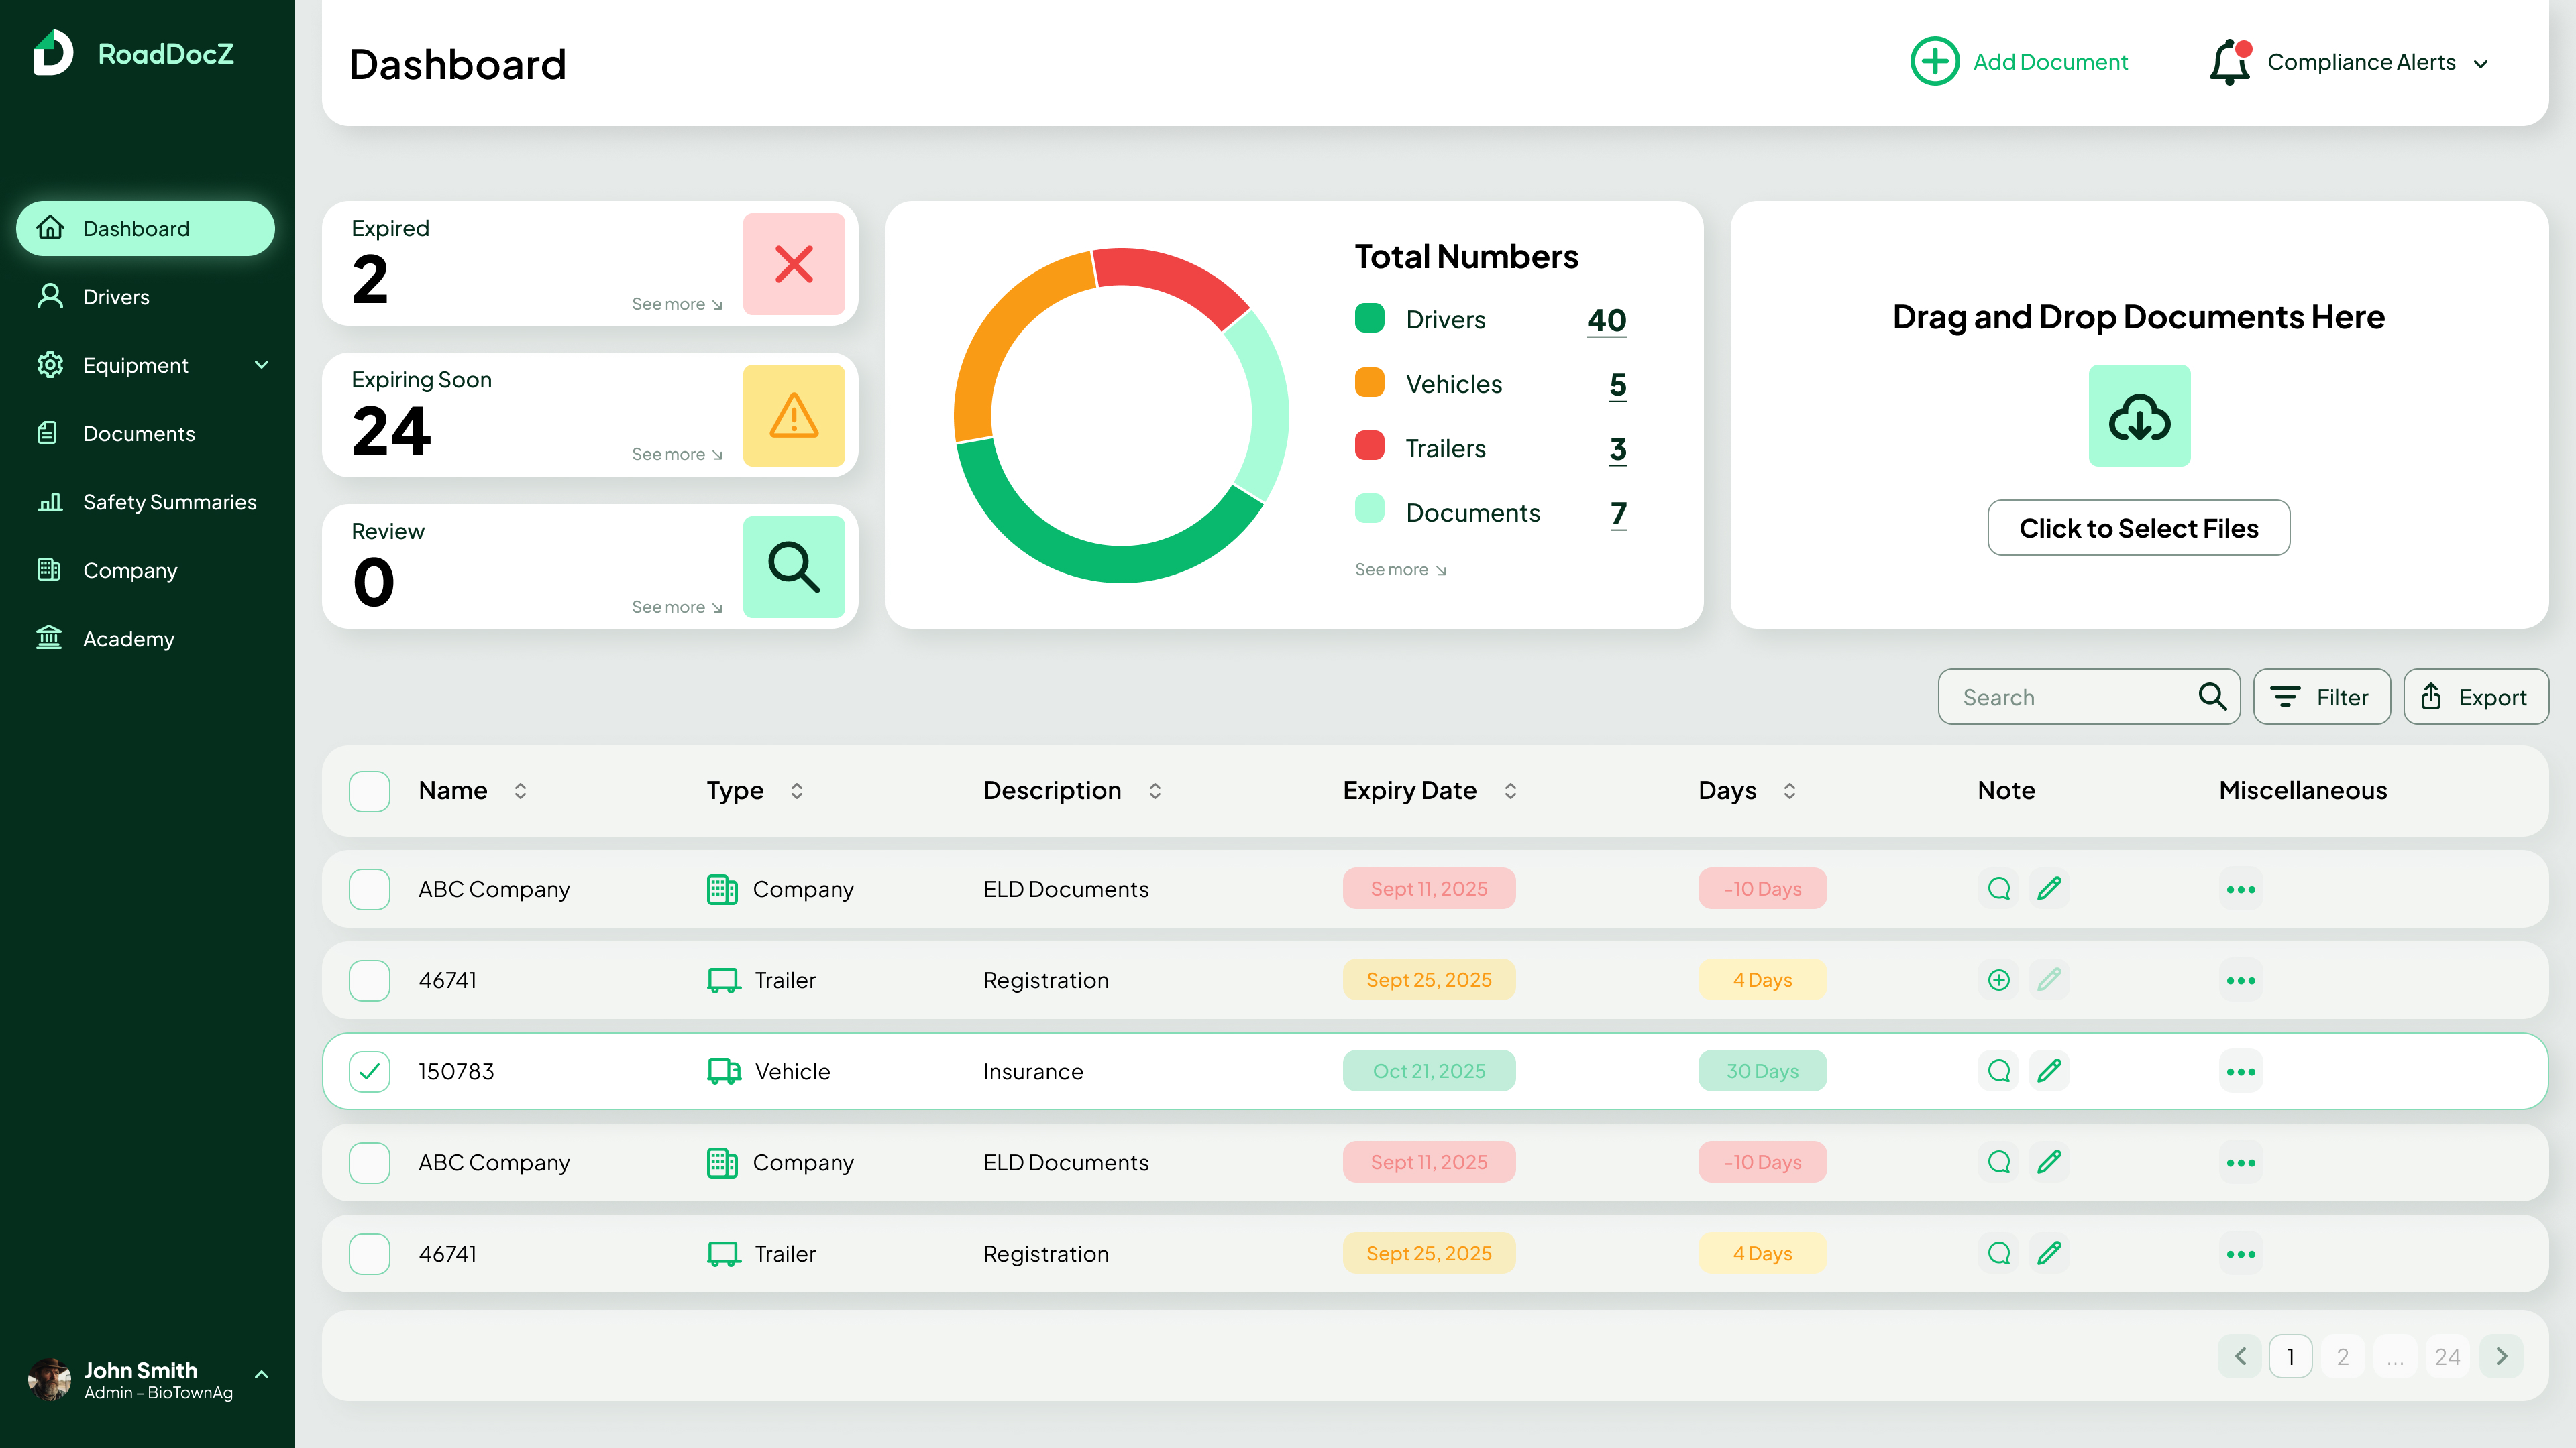
Task: Expand the Equipment sidebar chevron
Action: pos(261,365)
